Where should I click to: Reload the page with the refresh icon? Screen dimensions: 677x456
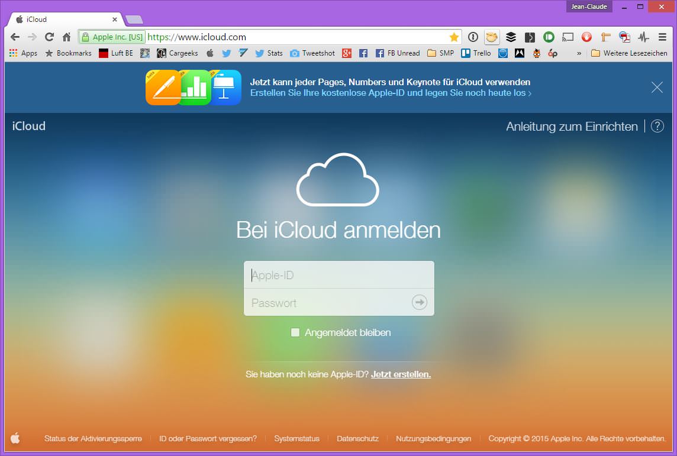tap(49, 37)
